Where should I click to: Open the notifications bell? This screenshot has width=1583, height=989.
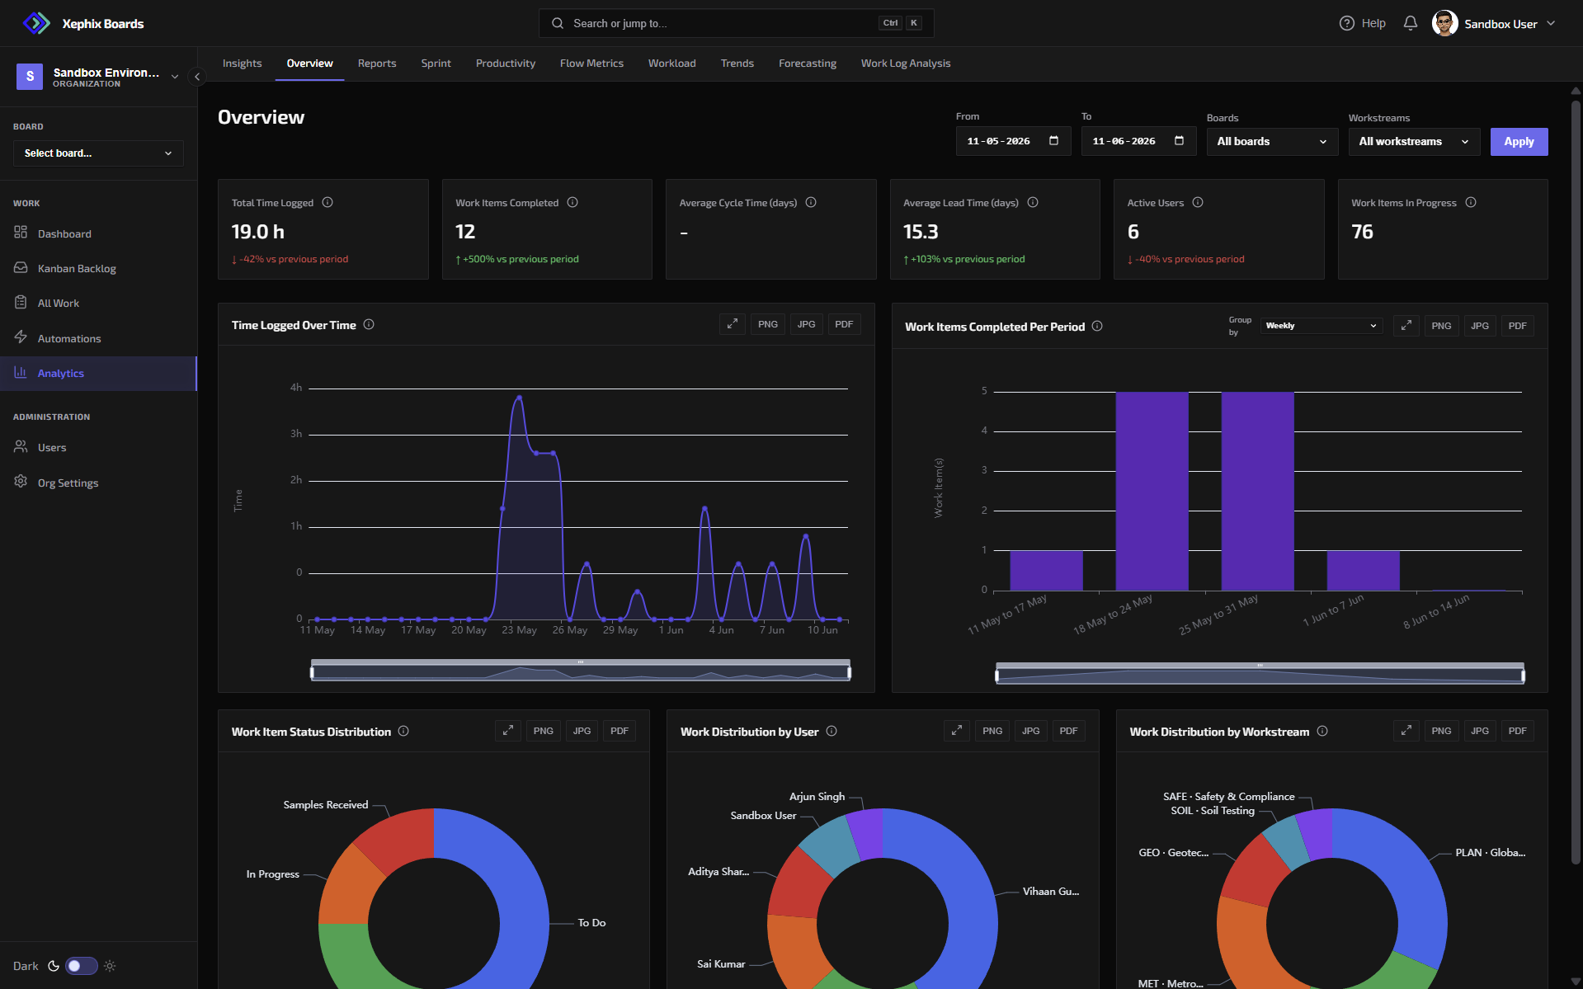pyautogui.click(x=1411, y=23)
